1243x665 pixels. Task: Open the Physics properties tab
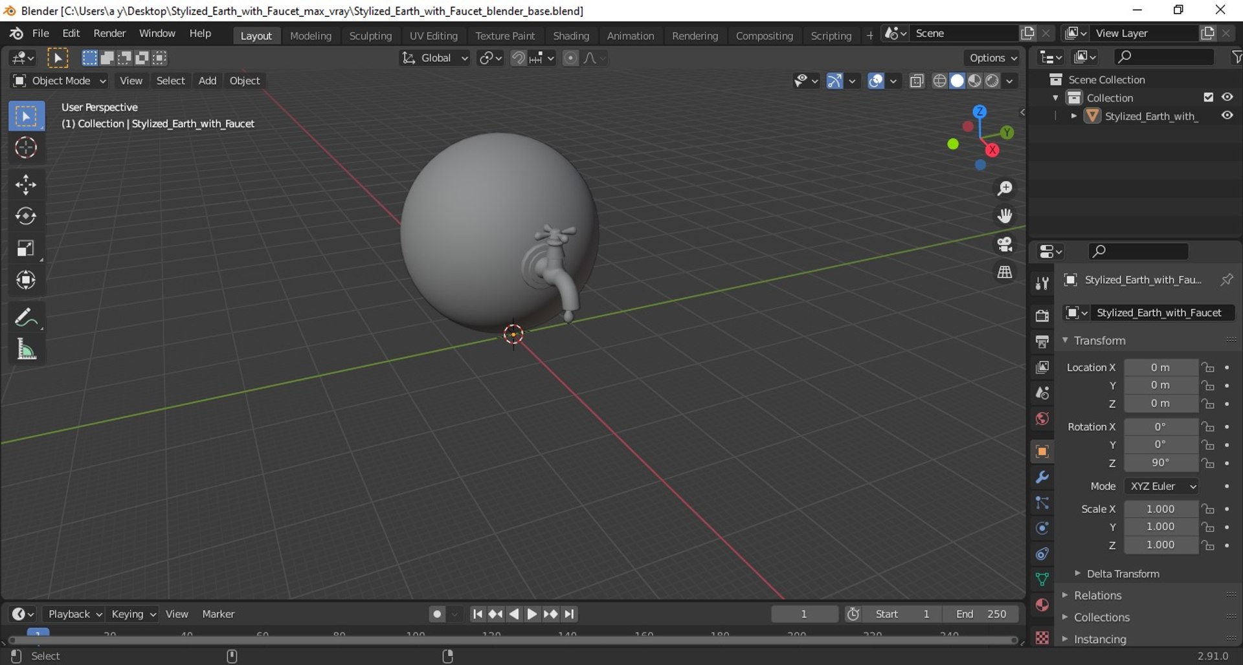point(1042,529)
